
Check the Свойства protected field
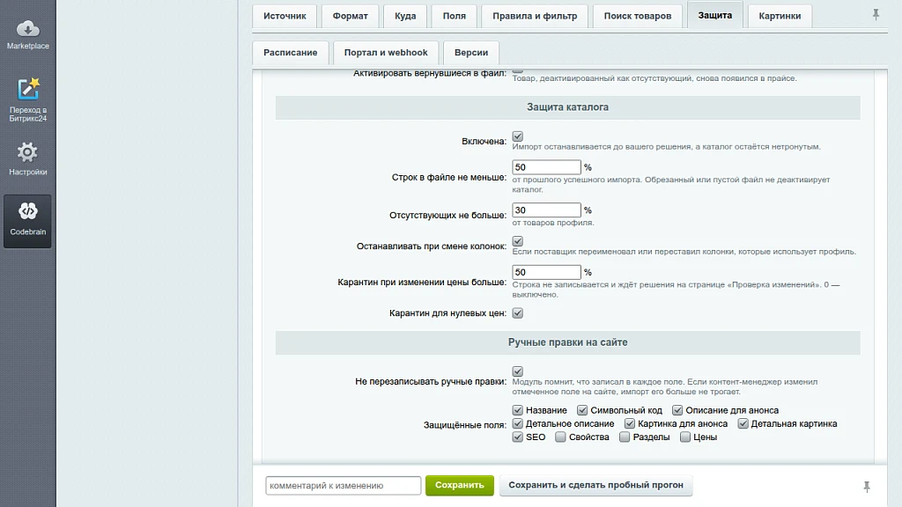[x=560, y=437]
